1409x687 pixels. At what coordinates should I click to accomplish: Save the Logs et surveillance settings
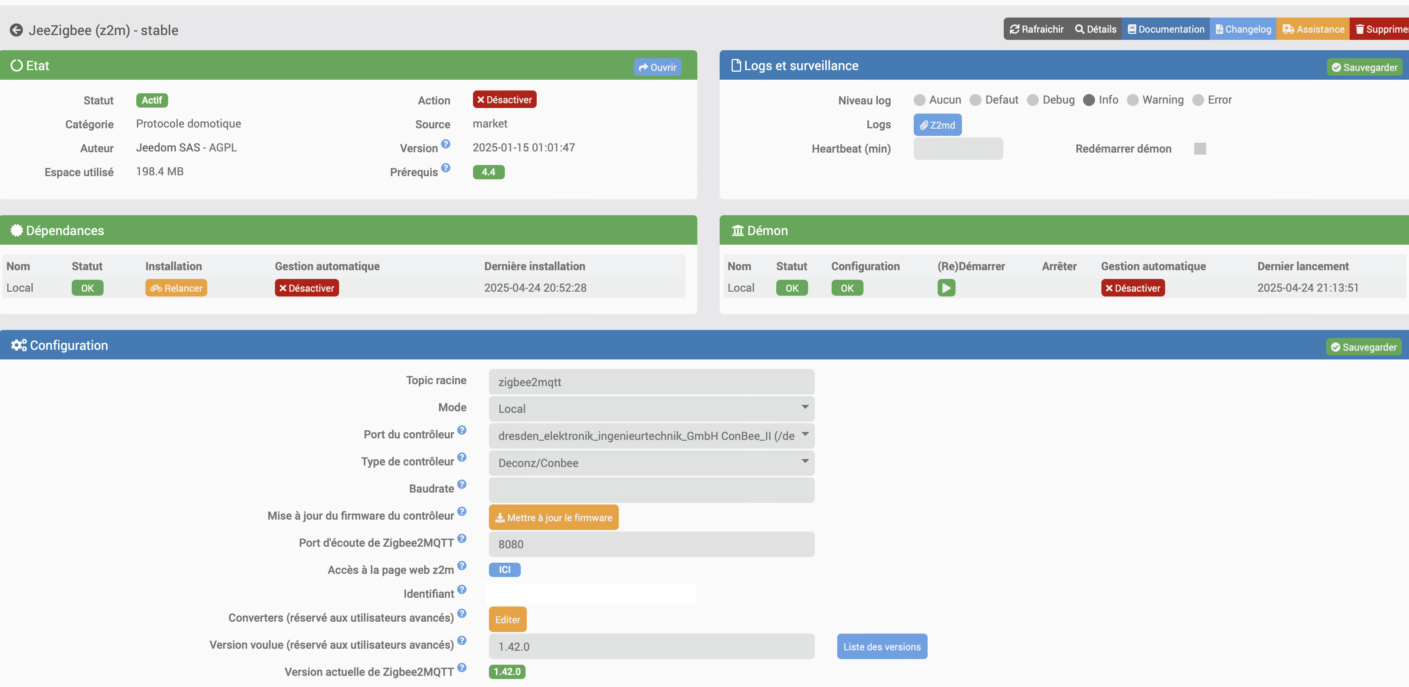[x=1364, y=67]
